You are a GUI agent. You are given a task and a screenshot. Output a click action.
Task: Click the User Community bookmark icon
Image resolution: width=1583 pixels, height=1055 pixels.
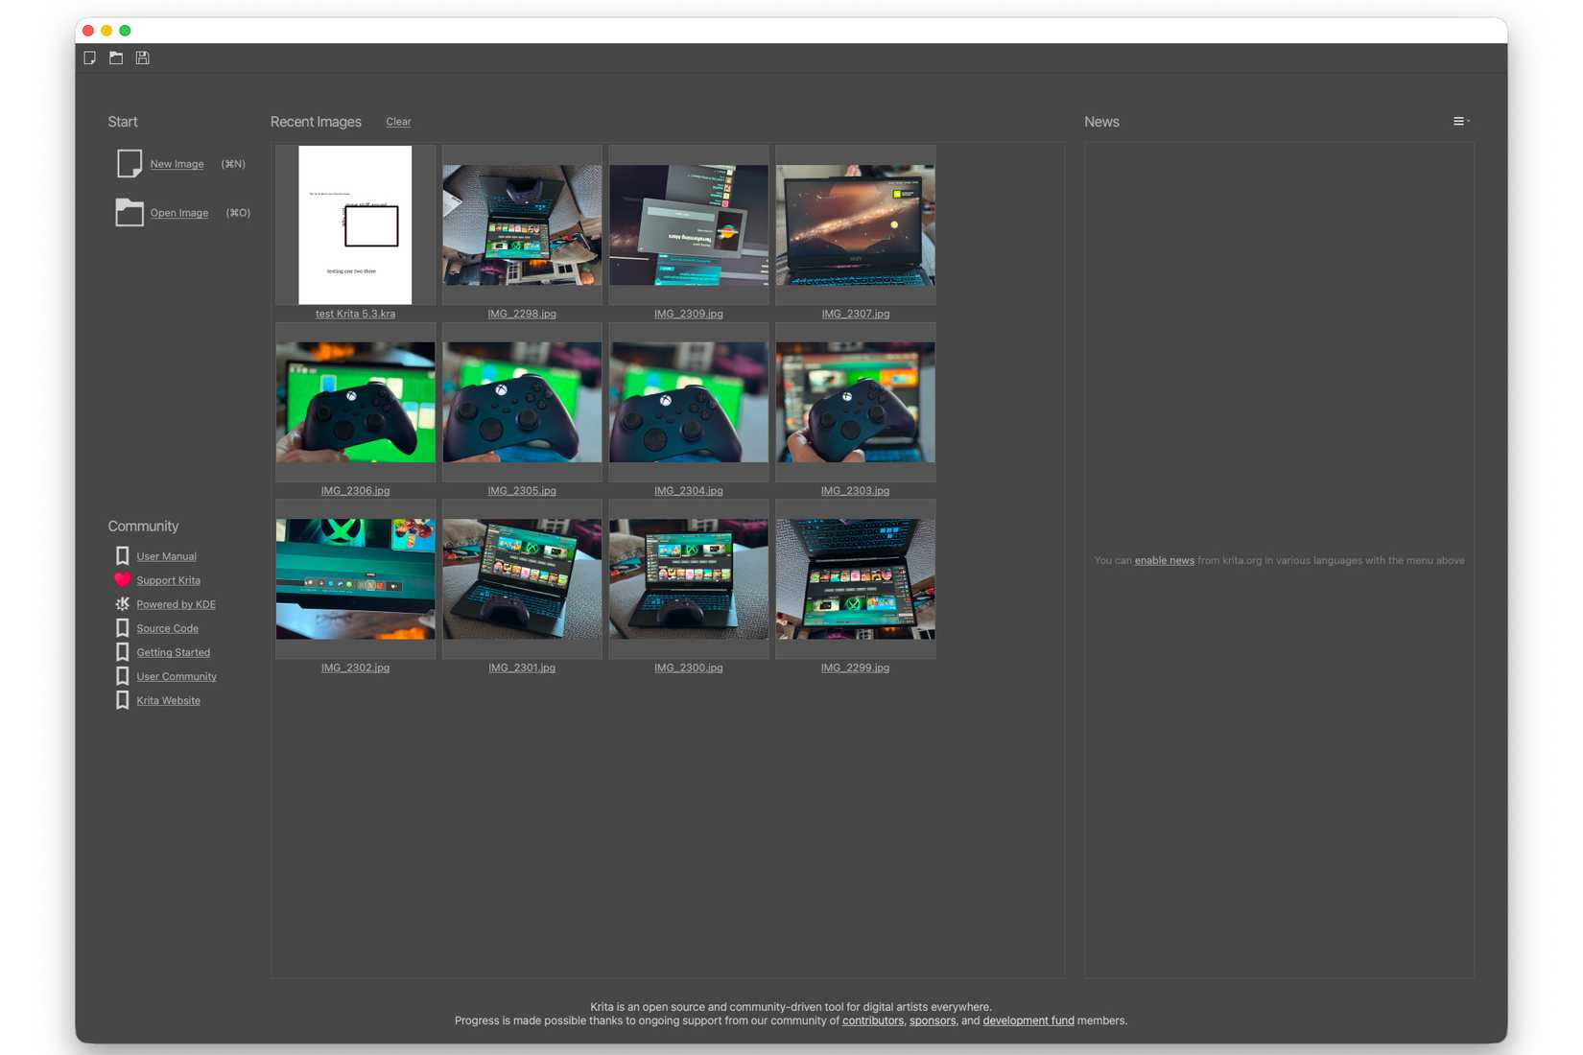(122, 675)
